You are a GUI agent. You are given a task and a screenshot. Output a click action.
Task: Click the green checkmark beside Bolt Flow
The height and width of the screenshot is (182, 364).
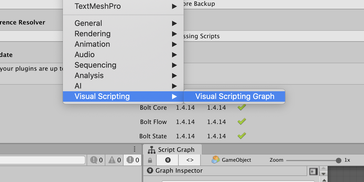coord(242,122)
